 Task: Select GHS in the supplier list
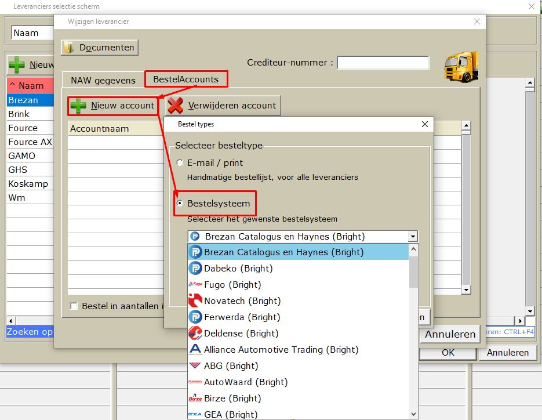pos(30,169)
